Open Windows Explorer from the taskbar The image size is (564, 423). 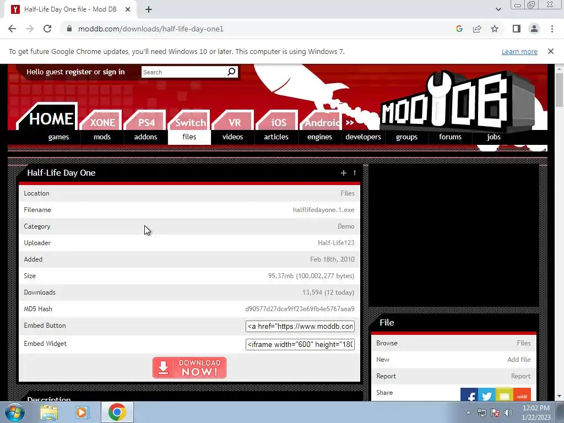pos(49,412)
